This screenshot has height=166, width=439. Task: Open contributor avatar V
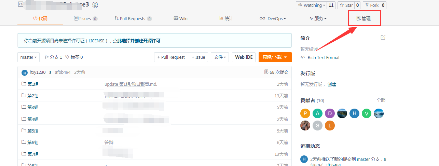367,113
